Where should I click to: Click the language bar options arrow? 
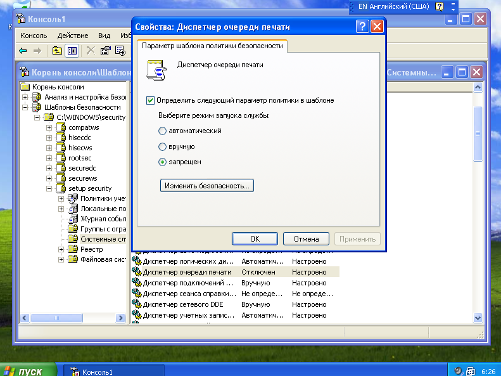[x=453, y=10]
